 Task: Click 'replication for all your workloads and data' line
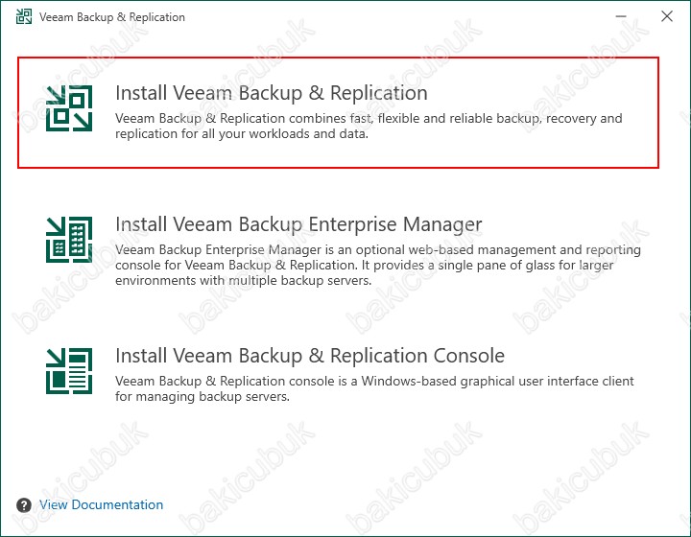pyautogui.click(x=242, y=134)
